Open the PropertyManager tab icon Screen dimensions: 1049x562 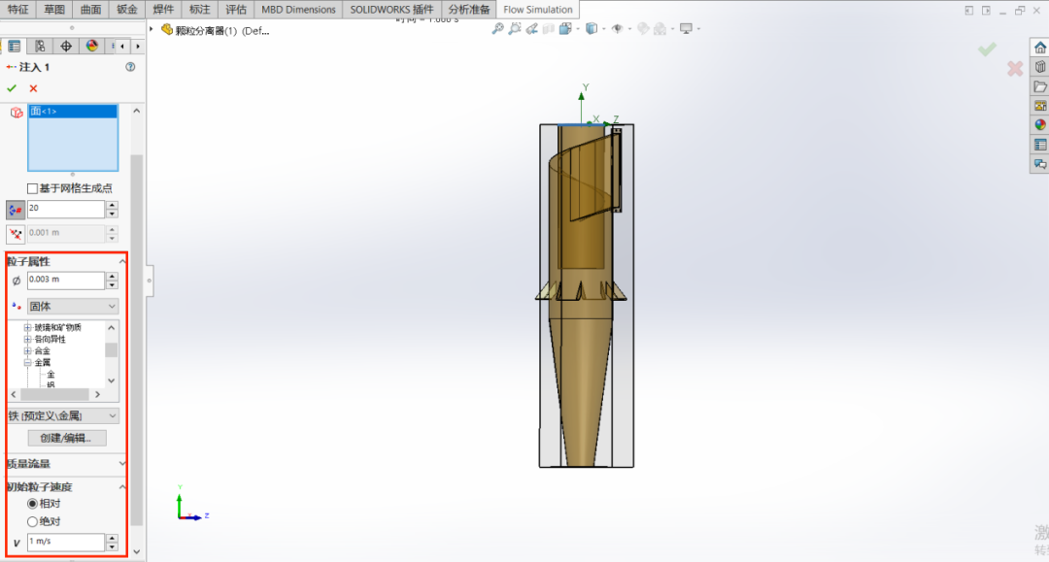click(14, 47)
